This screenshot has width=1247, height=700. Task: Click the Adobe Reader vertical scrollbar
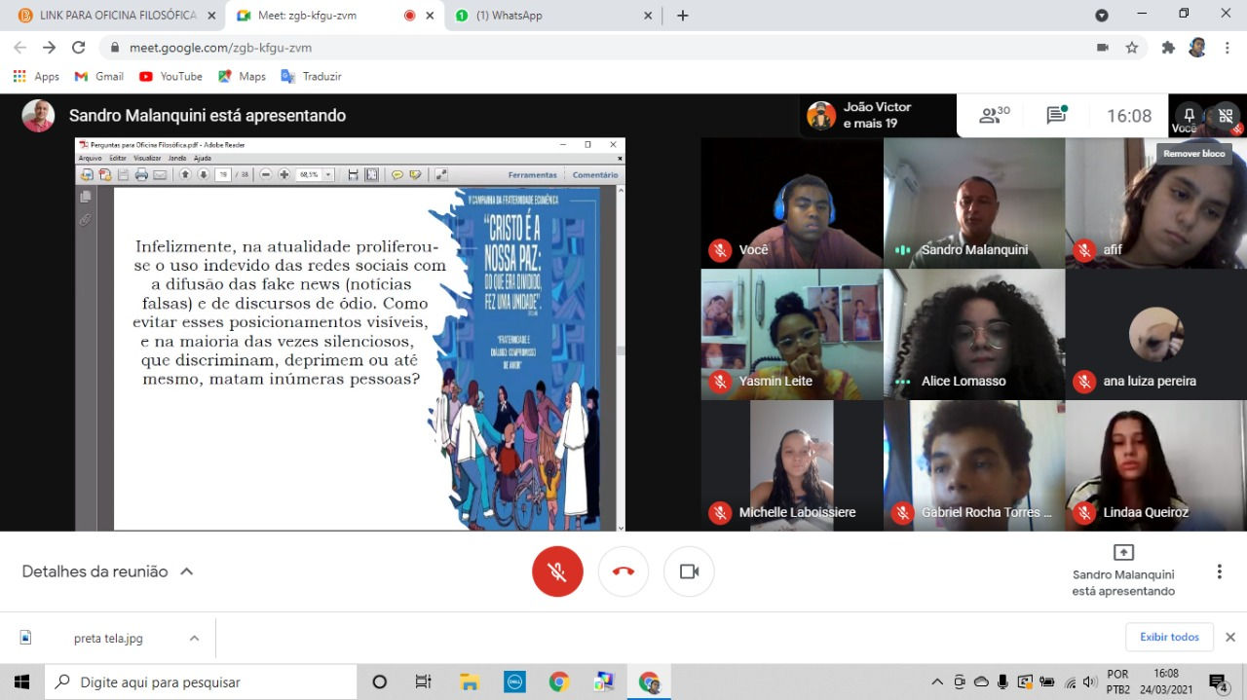[622, 358]
